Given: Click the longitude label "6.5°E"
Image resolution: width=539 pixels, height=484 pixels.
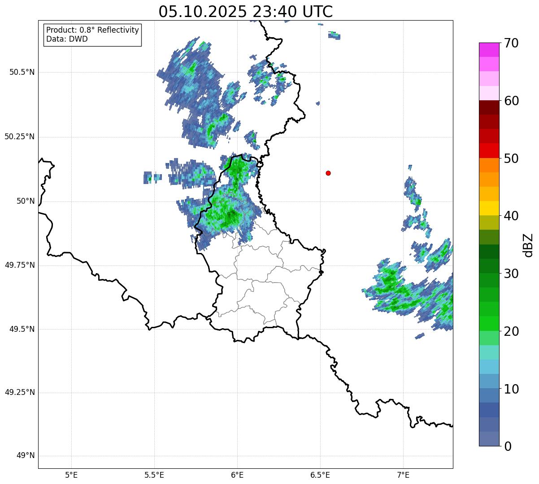Looking at the screenshot, I should pos(320,475).
